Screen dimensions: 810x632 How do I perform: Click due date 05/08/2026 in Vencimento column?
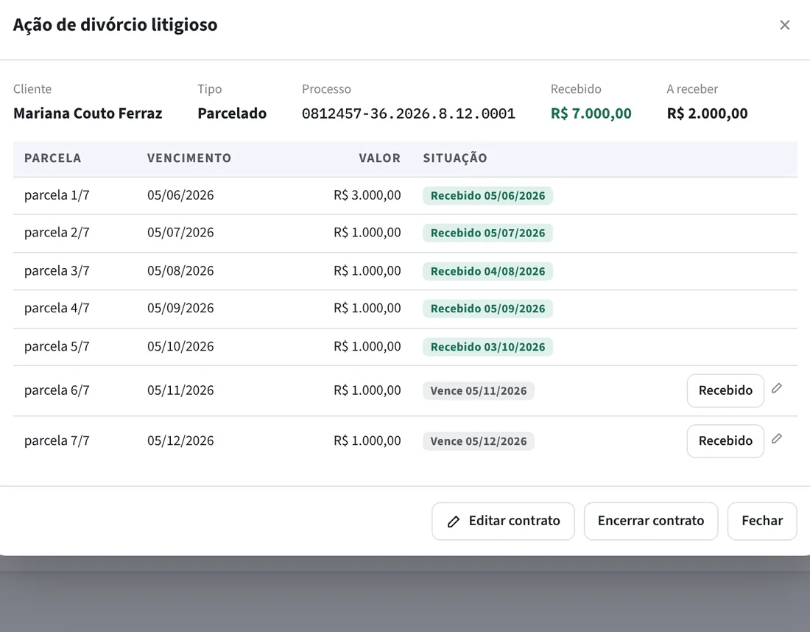point(180,271)
